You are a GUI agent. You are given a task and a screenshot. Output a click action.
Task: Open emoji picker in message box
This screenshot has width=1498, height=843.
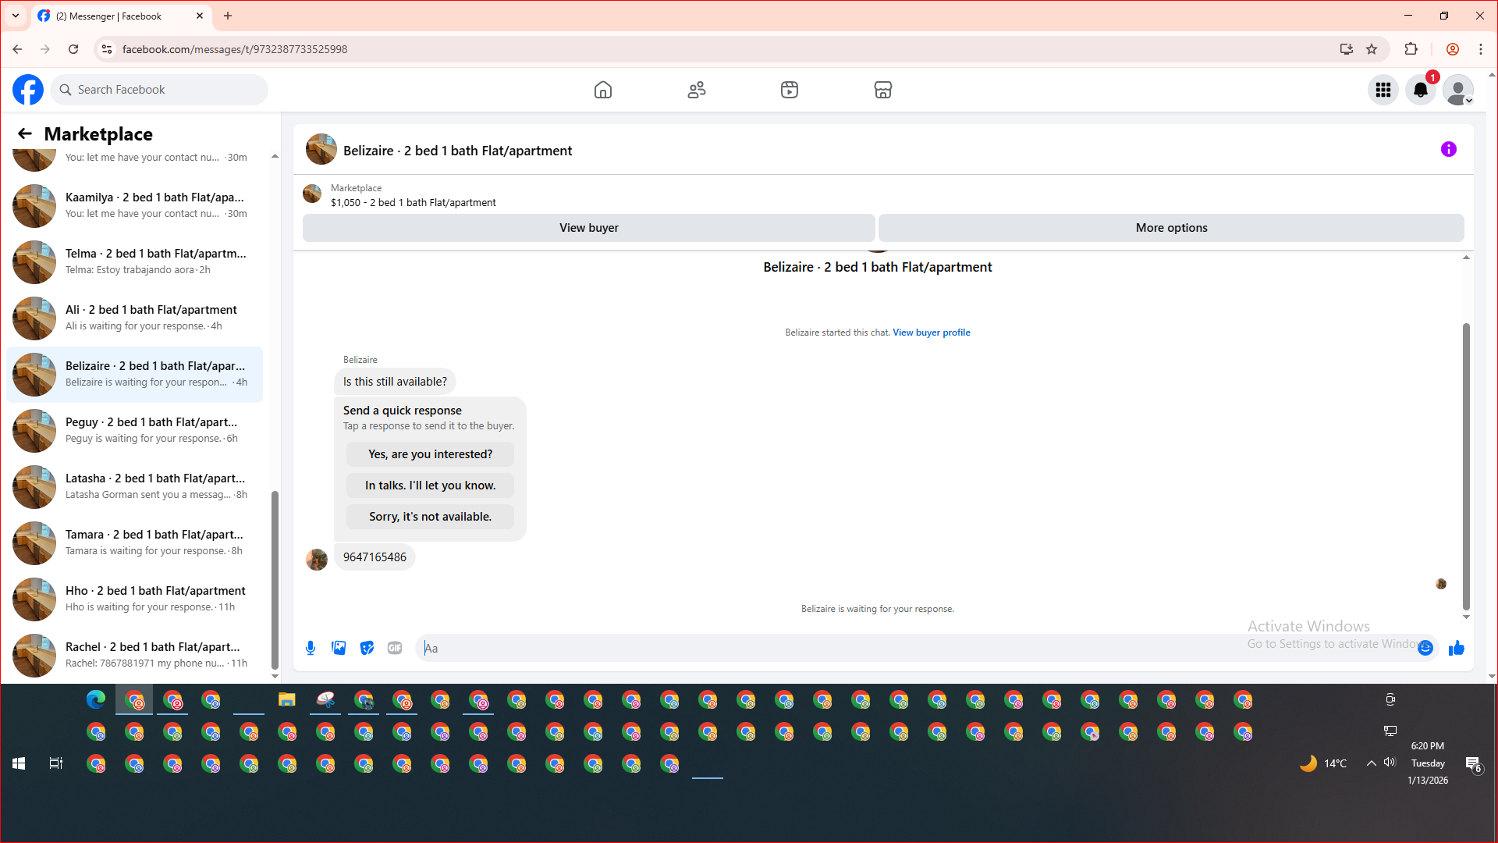pos(1425,648)
